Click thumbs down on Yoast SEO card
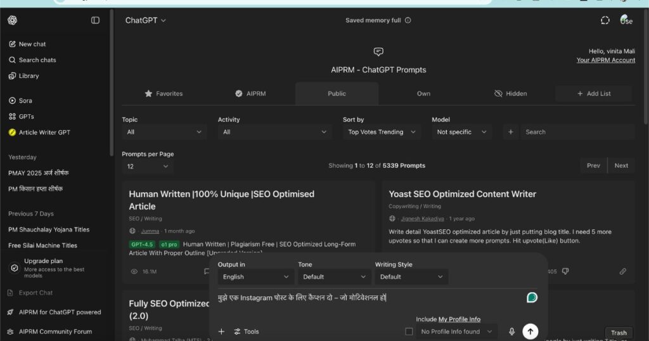The width and height of the screenshot is (649, 341). (565, 271)
